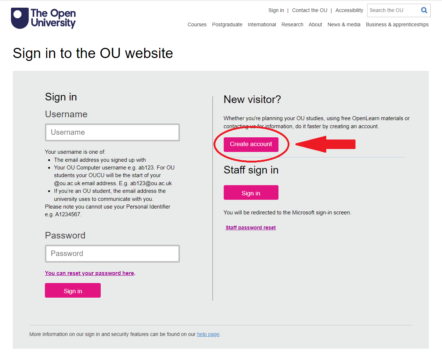Navigate to the About section
This screenshot has height=359, width=442.
tap(315, 24)
